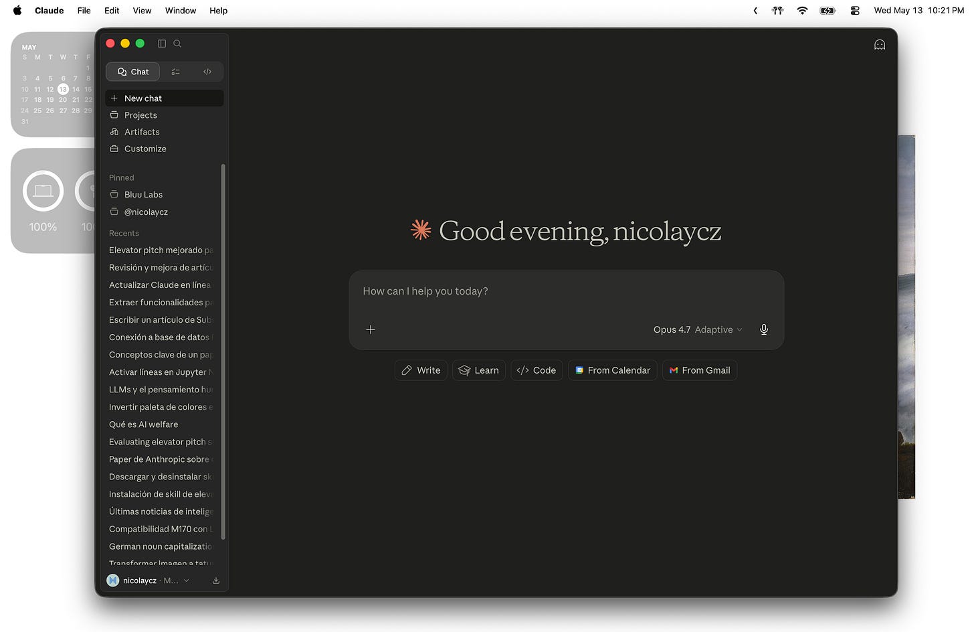This screenshot has width=974, height=632.
Task: Open chat "Compatibilidad M170 con"
Action: point(162,529)
